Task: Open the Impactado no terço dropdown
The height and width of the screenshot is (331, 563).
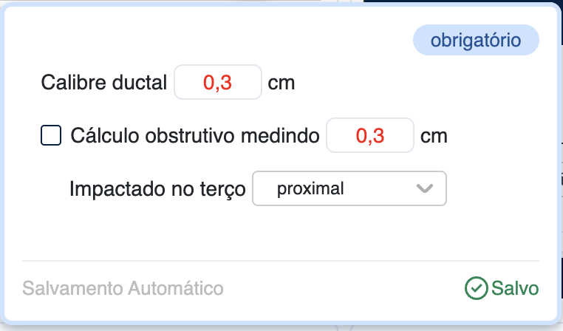Action: click(349, 188)
